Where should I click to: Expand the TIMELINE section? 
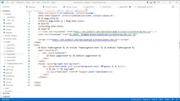pyautogui.click(x=6, y=97)
